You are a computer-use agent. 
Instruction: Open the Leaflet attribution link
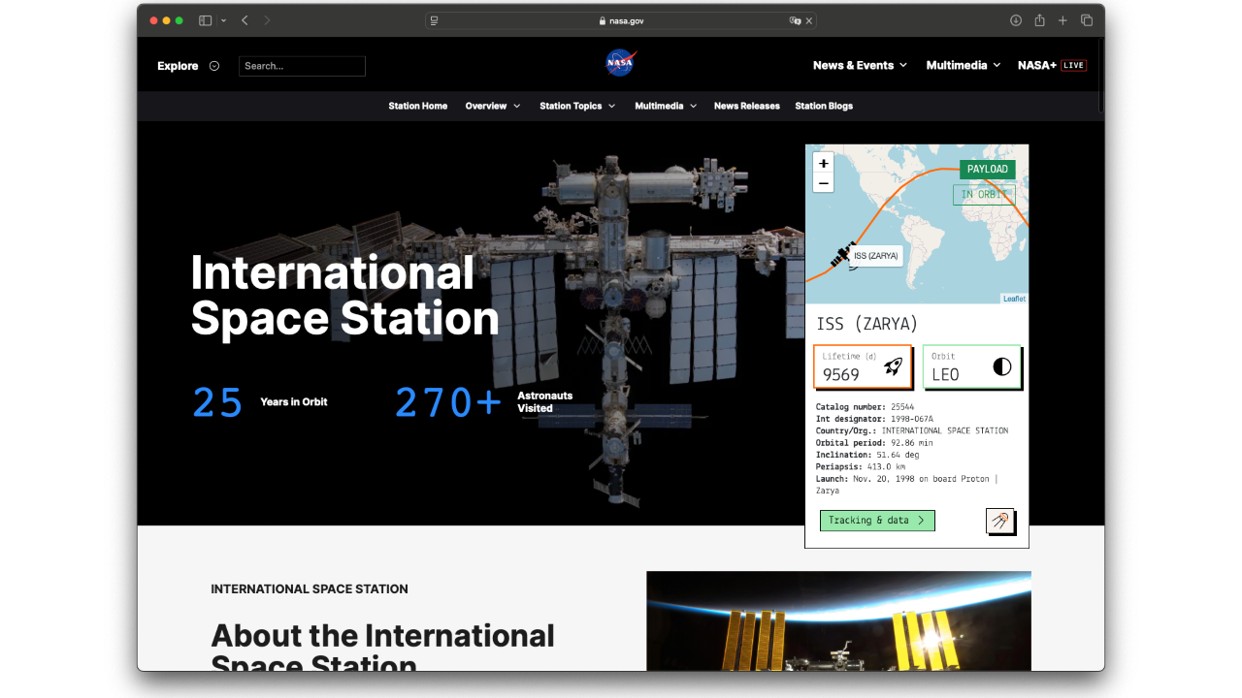tap(1014, 299)
